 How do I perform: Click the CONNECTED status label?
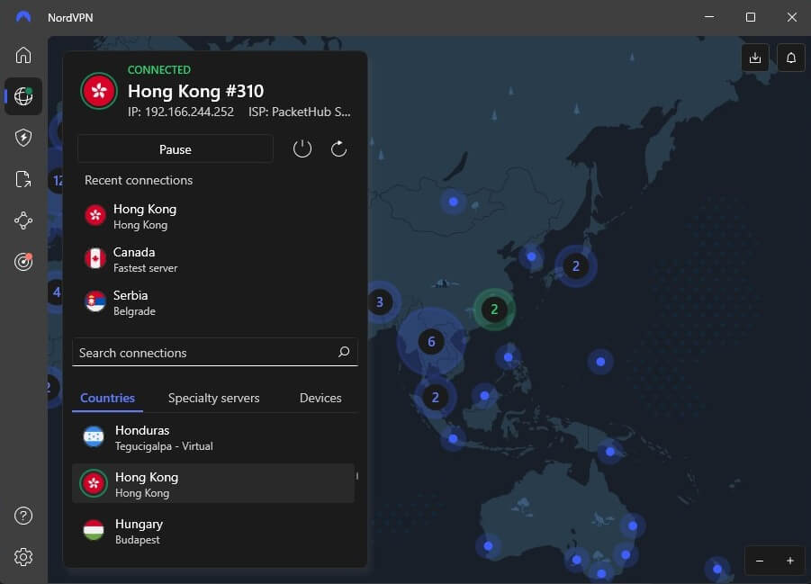(x=159, y=70)
